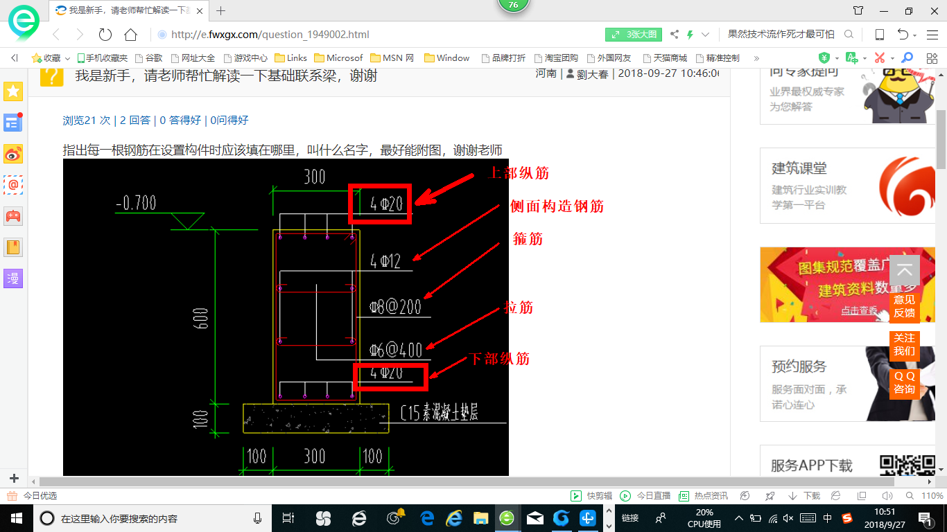Click the Windows taskbar search box
This screenshot has width=947, height=532.
pyautogui.click(x=153, y=518)
